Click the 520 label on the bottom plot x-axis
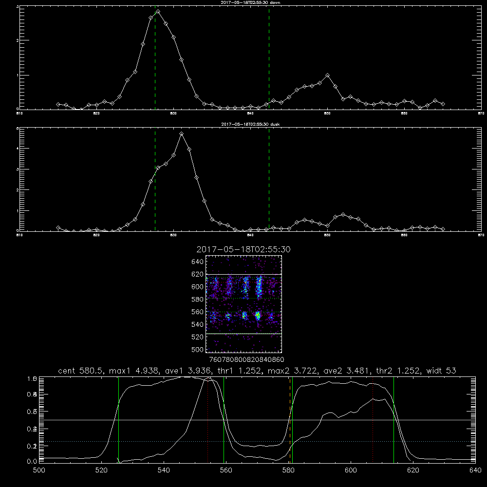This screenshot has width=487, height=487. [101, 470]
